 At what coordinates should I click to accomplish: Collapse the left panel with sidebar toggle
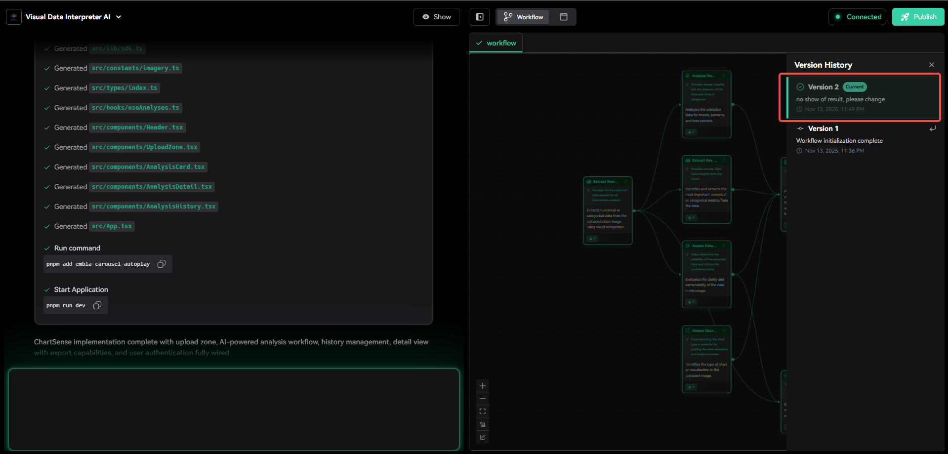(x=480, y=17)
